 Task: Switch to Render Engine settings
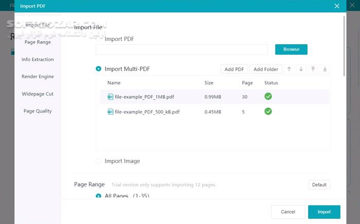pos(38,77)
